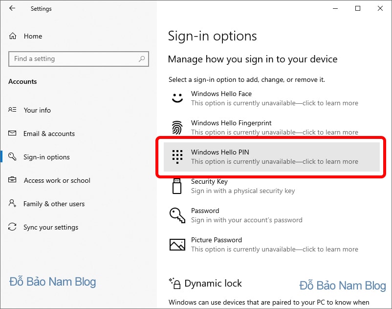Click the Dynamic lock padlock icon
Image resolution: width=392 pixels, height=309 pixels.
click(x=175, y=283)
